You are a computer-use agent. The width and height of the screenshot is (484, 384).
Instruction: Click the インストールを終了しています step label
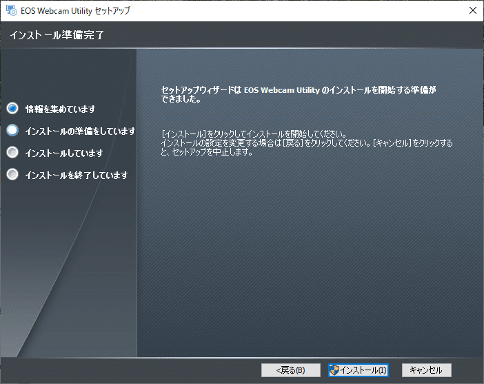pos(77,175)
